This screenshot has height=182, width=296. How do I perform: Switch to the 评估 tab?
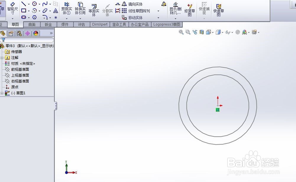(81, 24)
